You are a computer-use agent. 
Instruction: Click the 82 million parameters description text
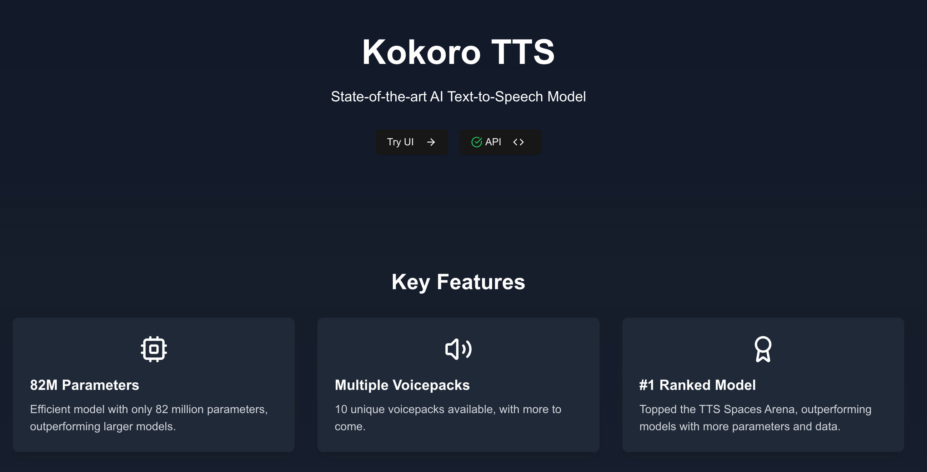pos(149,418)
